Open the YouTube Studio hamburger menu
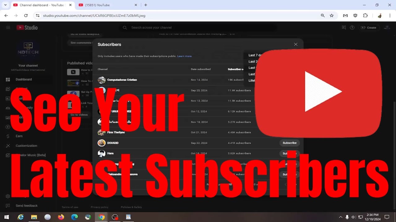 tap(8, 27)
